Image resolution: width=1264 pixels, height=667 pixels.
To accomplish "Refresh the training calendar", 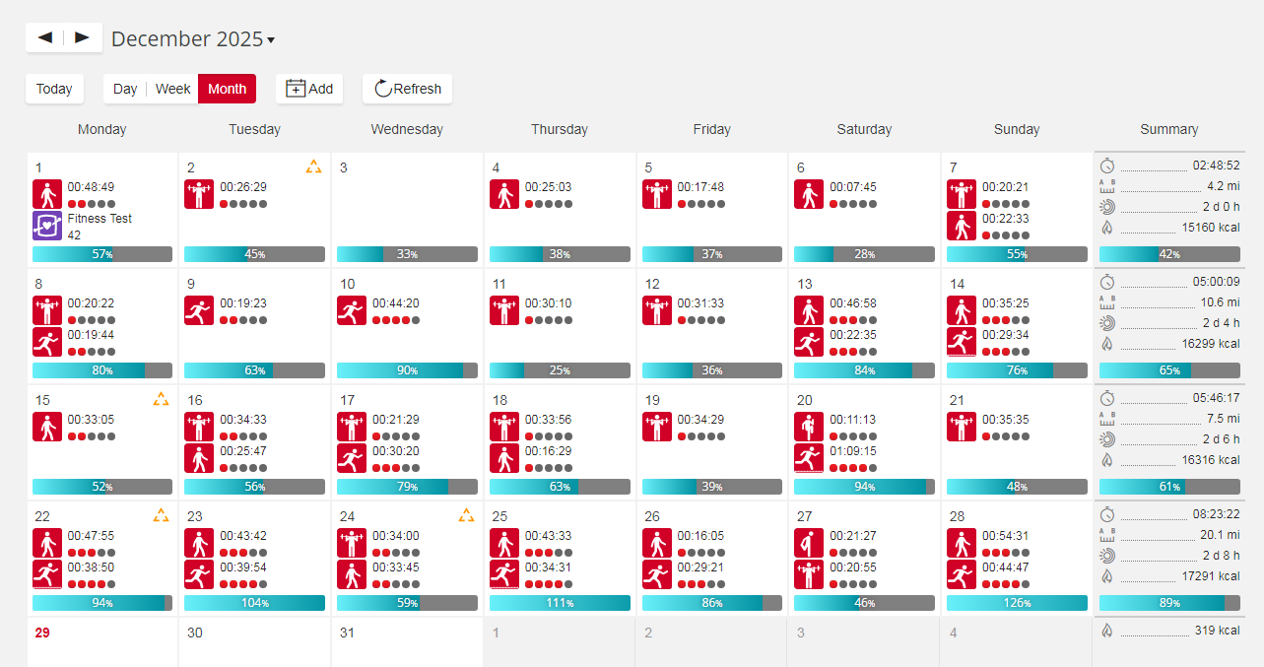I will point(407,89).
